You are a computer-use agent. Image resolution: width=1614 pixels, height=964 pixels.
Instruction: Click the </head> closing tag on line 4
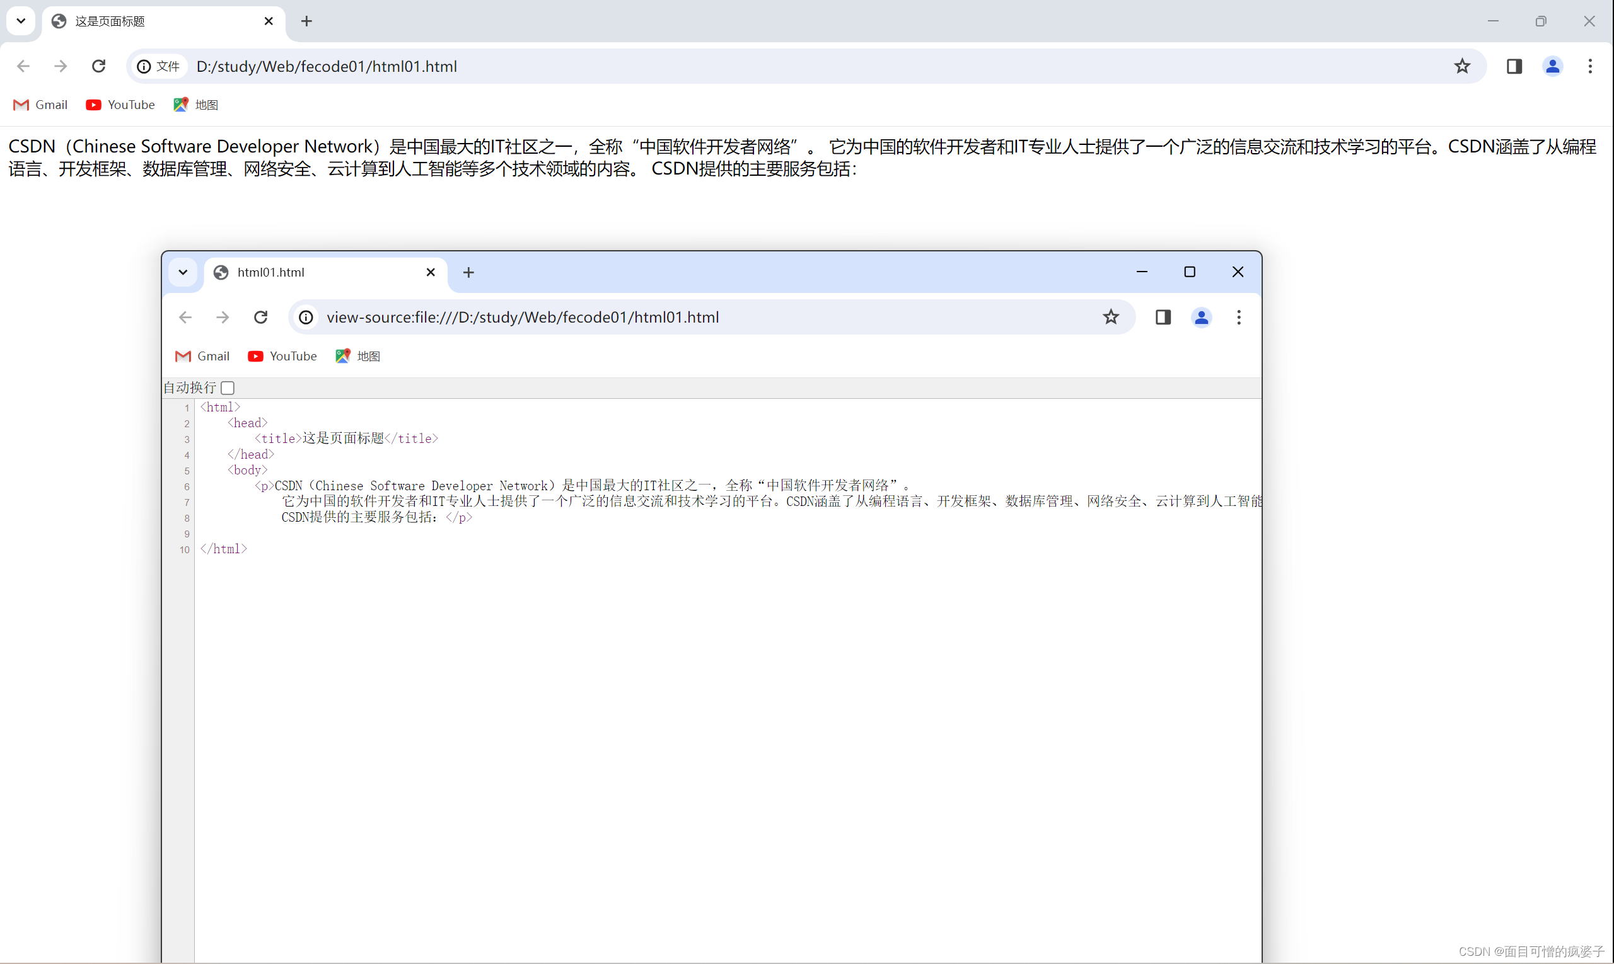[251, 455]
